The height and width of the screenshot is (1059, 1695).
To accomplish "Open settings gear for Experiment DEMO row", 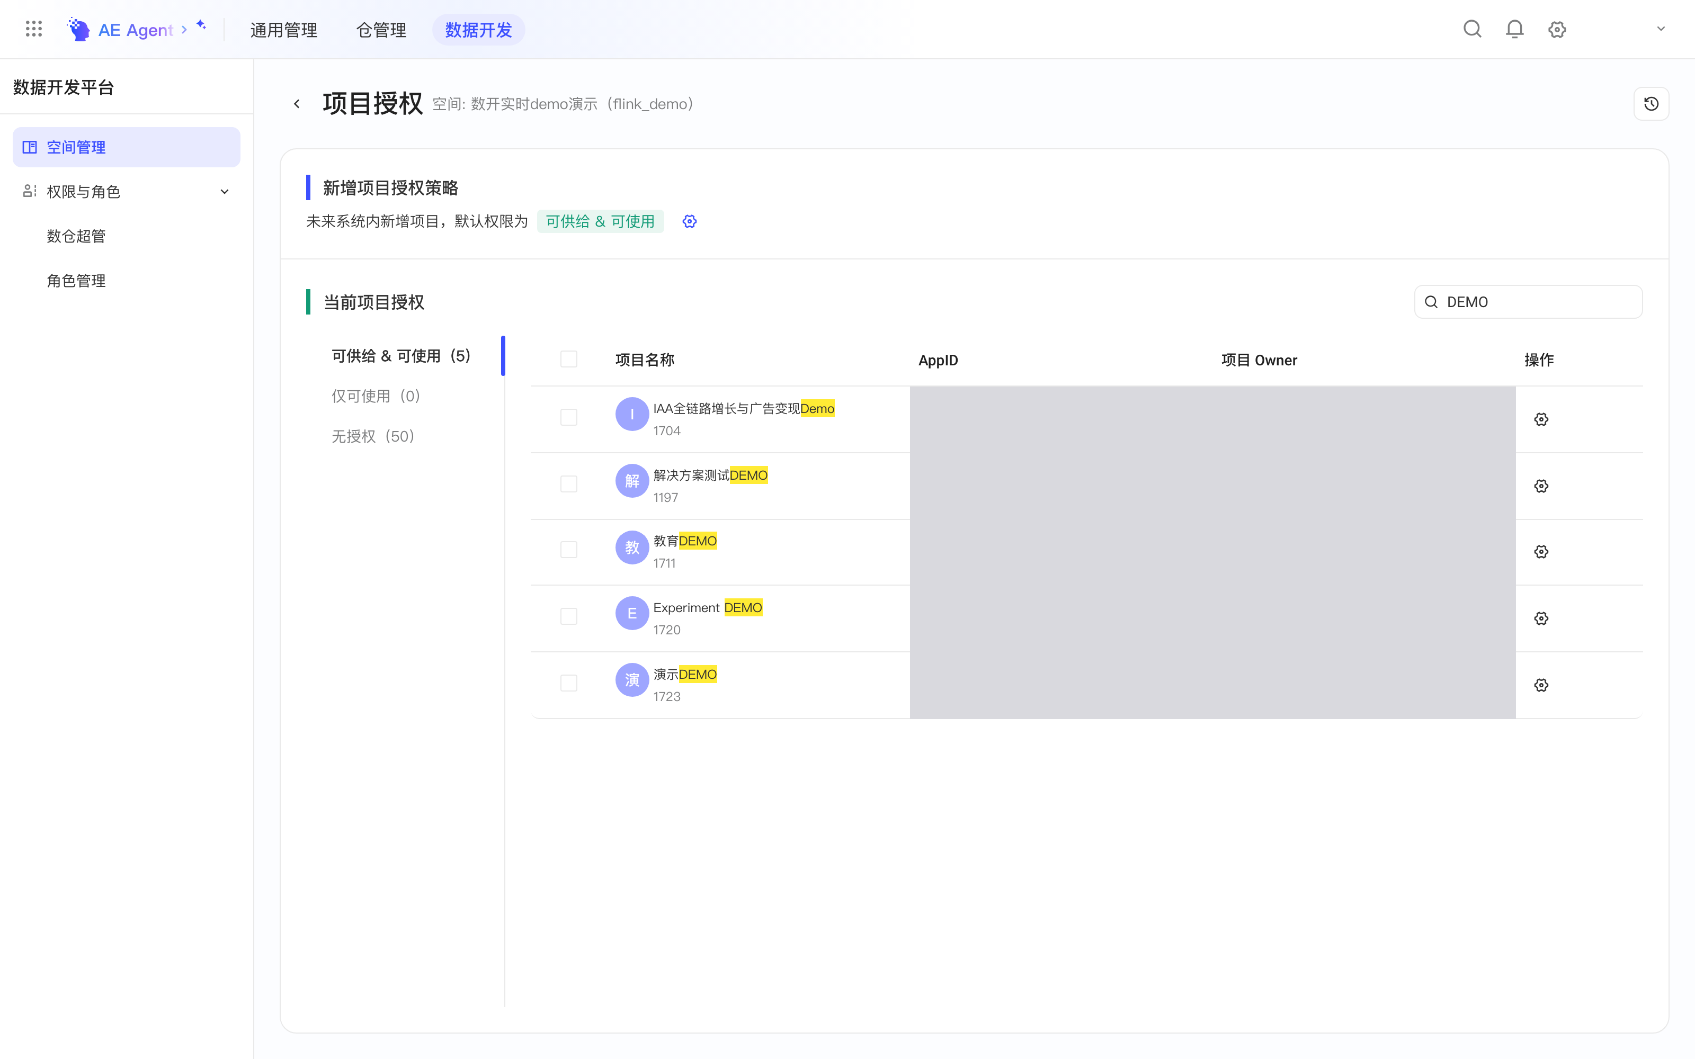I will pos(1541,618).
